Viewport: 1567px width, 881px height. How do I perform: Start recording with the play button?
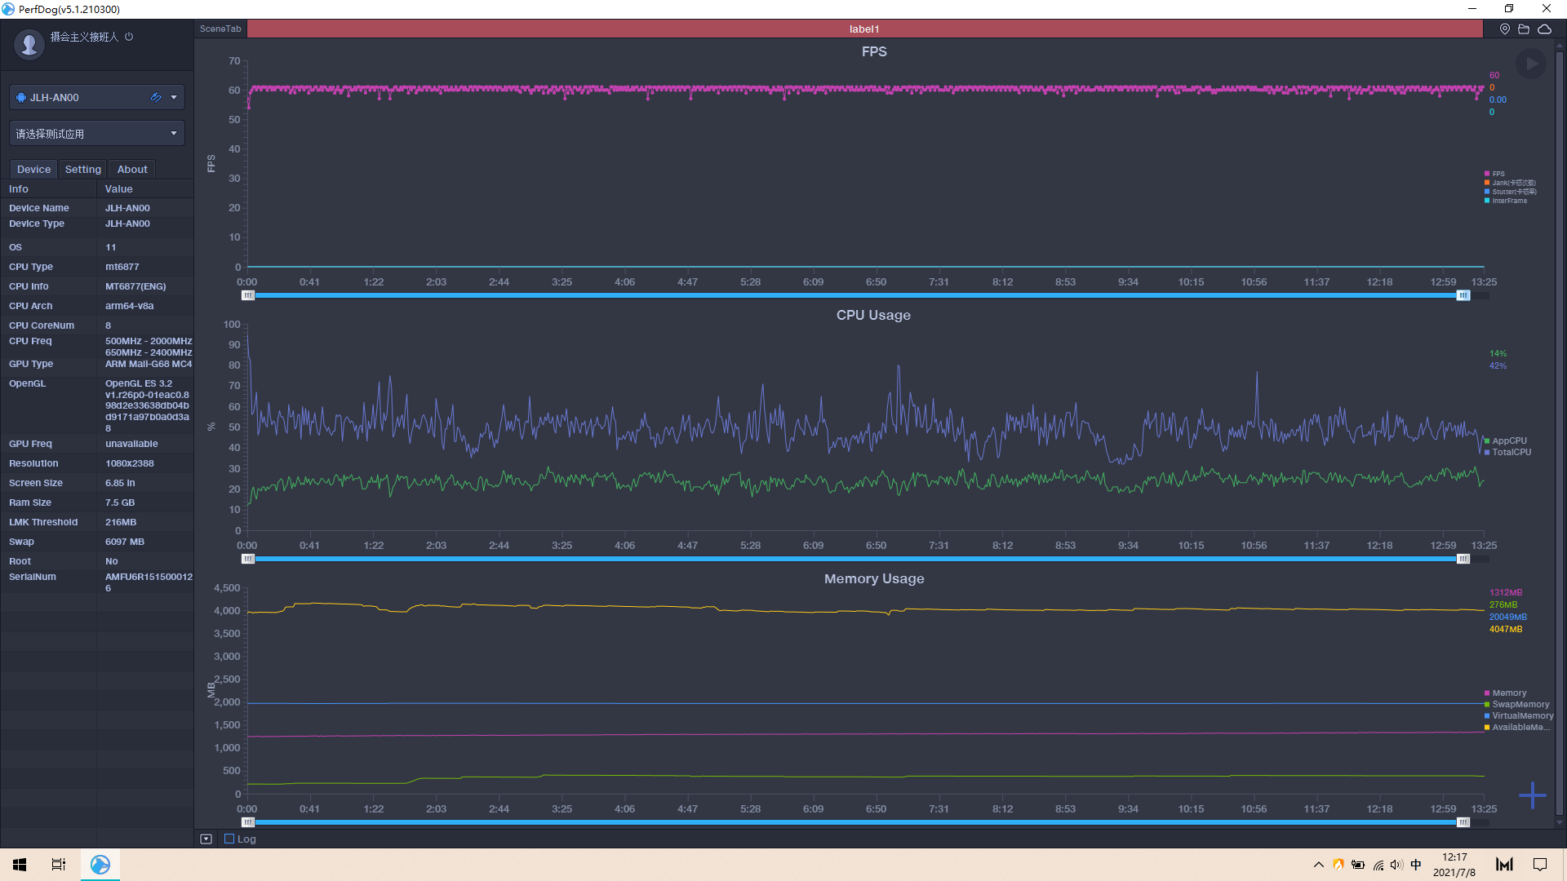point(1531,64)
